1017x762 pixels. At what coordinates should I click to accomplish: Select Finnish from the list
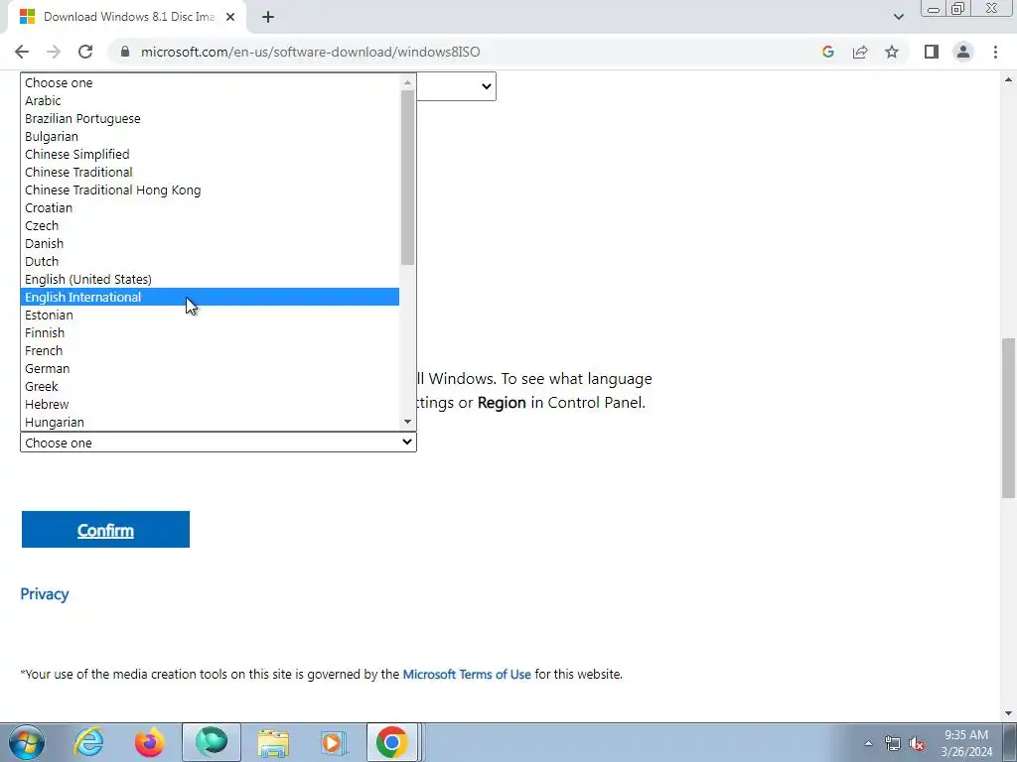[x=210, y=332]
